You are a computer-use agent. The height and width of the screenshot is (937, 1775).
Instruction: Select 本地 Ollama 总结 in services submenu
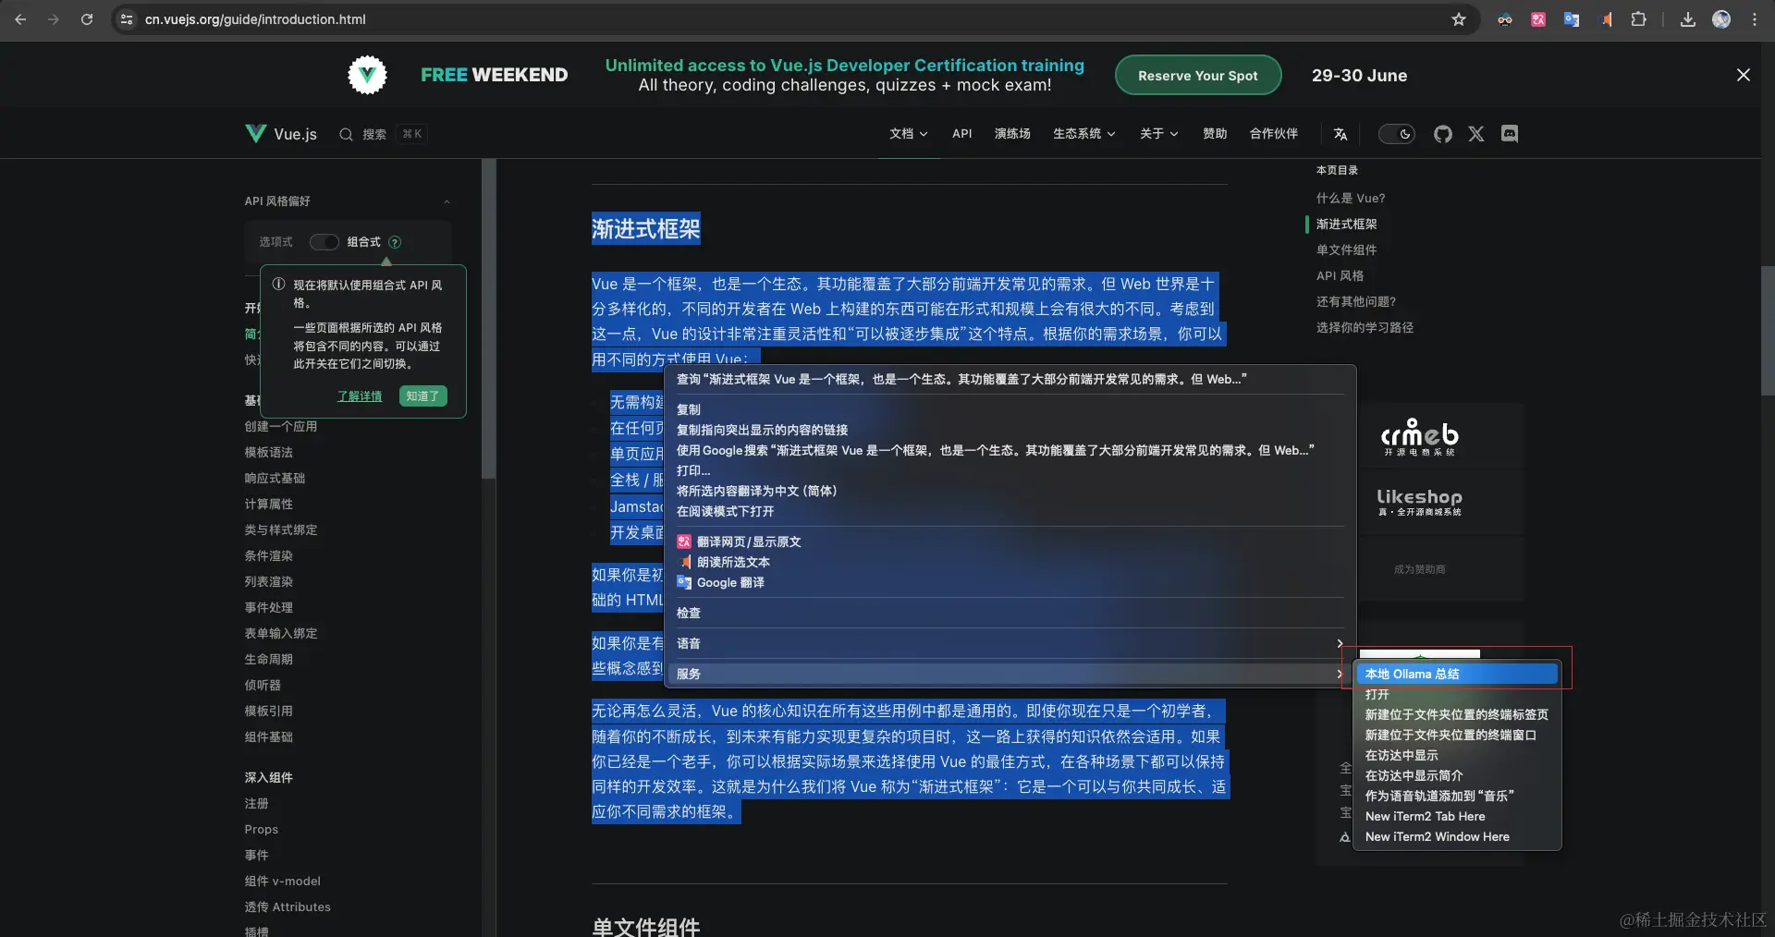(1457, 674)
